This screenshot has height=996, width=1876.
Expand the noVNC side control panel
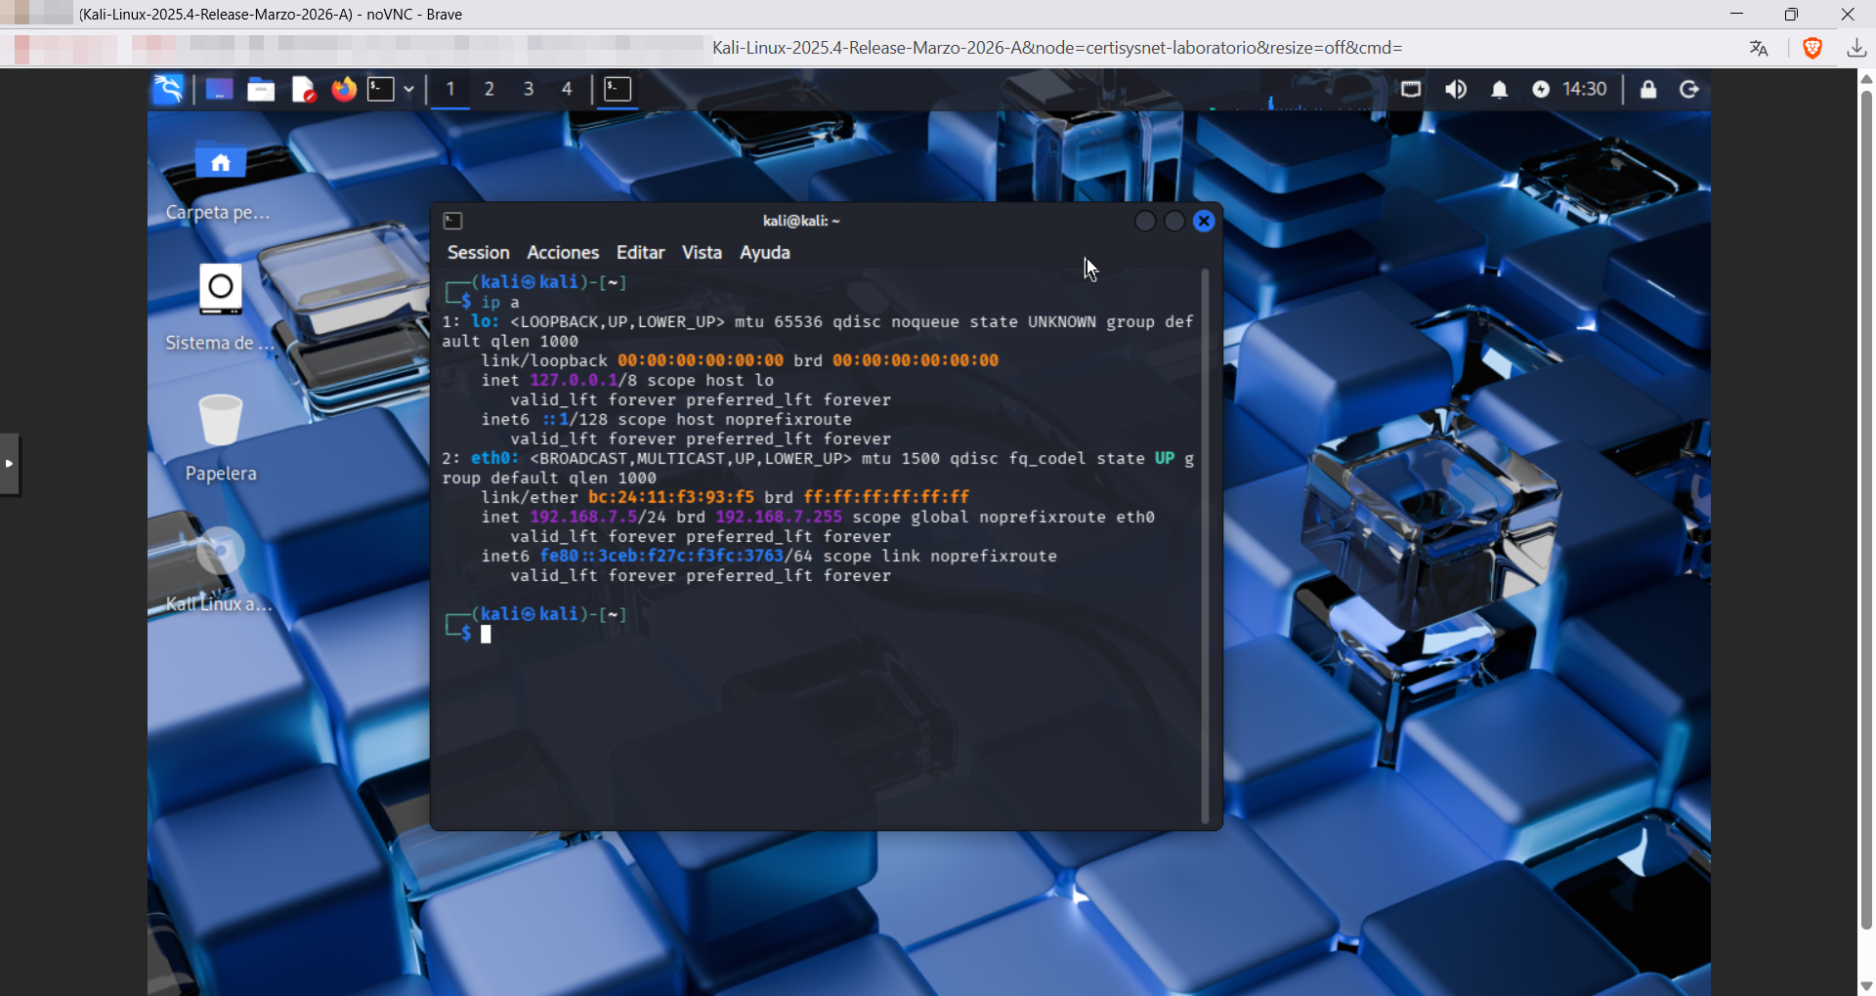tap(10, 463)
